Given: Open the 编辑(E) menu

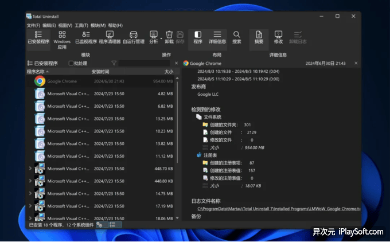Looking at the screenshot, I should [49, 25].
